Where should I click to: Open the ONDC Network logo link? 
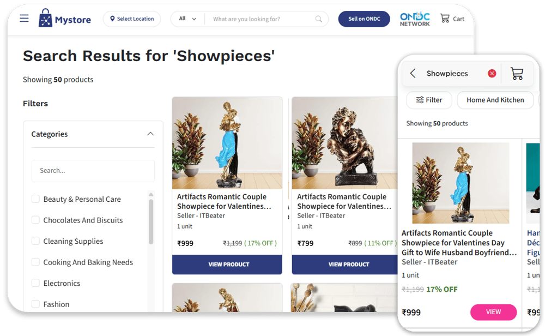click(x=415, y=19)
